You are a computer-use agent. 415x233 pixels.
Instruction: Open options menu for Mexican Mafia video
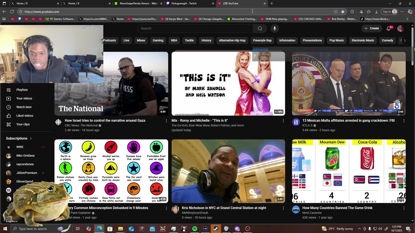click(x=404, y=121)
